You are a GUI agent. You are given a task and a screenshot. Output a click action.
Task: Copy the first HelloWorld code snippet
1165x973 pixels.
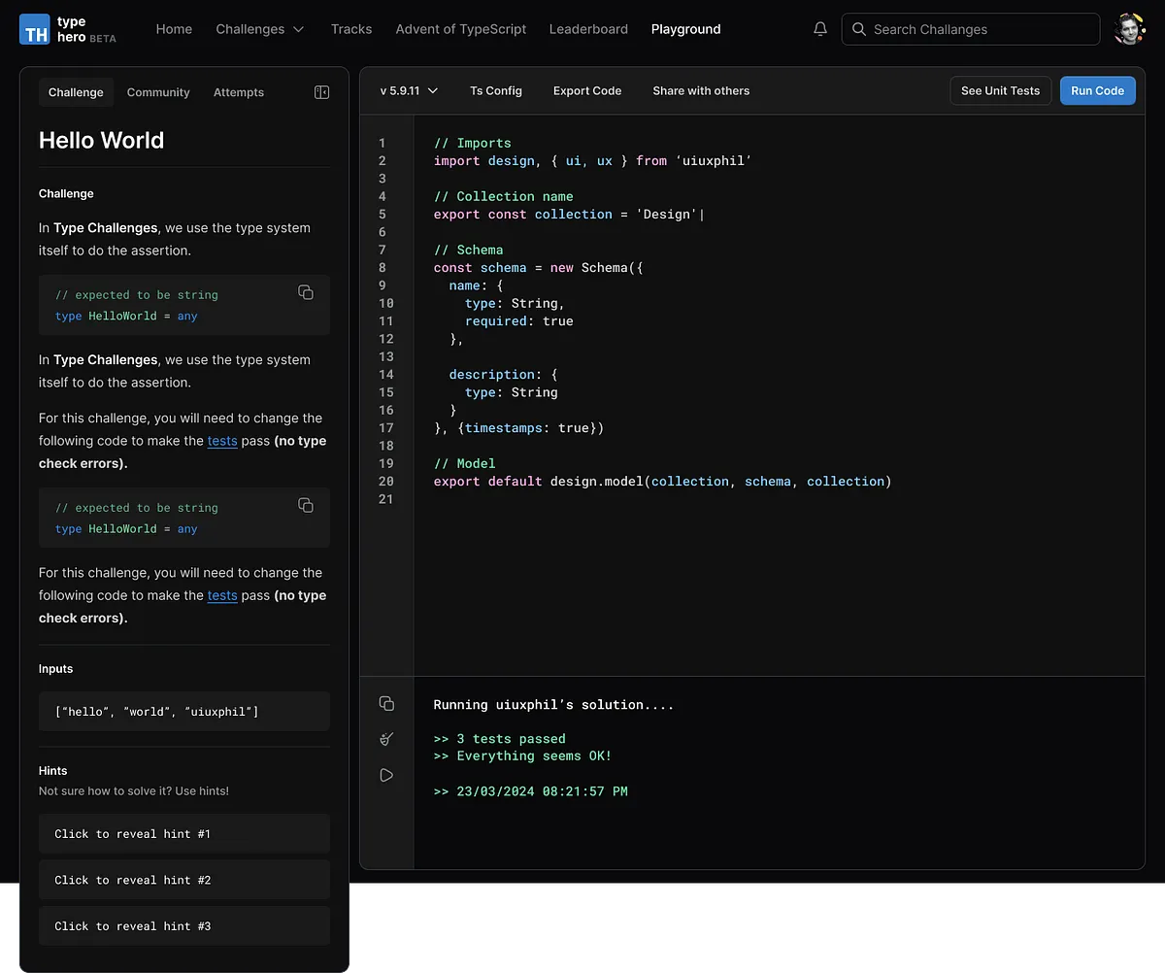(x=306, y=292)
